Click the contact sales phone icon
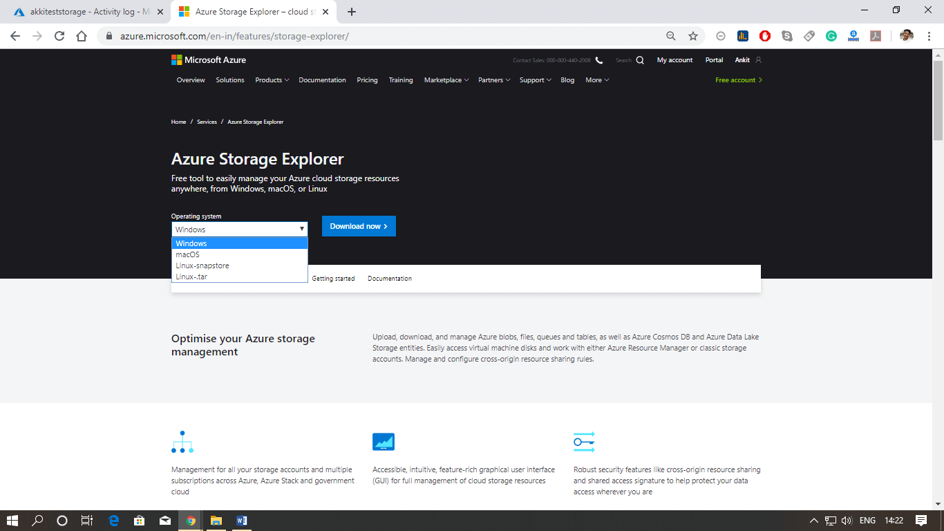The width and height of the screenshot is (944, 531). (599, 60)
